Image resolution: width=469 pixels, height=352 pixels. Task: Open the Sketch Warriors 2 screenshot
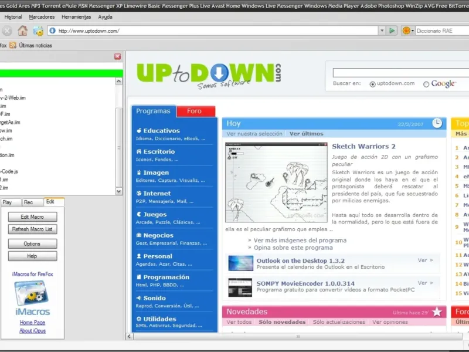pos(276,182)
